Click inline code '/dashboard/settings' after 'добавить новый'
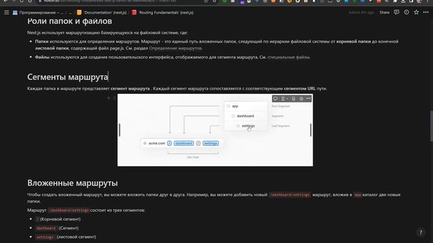433x243 pixels. [x=290, y=195]
